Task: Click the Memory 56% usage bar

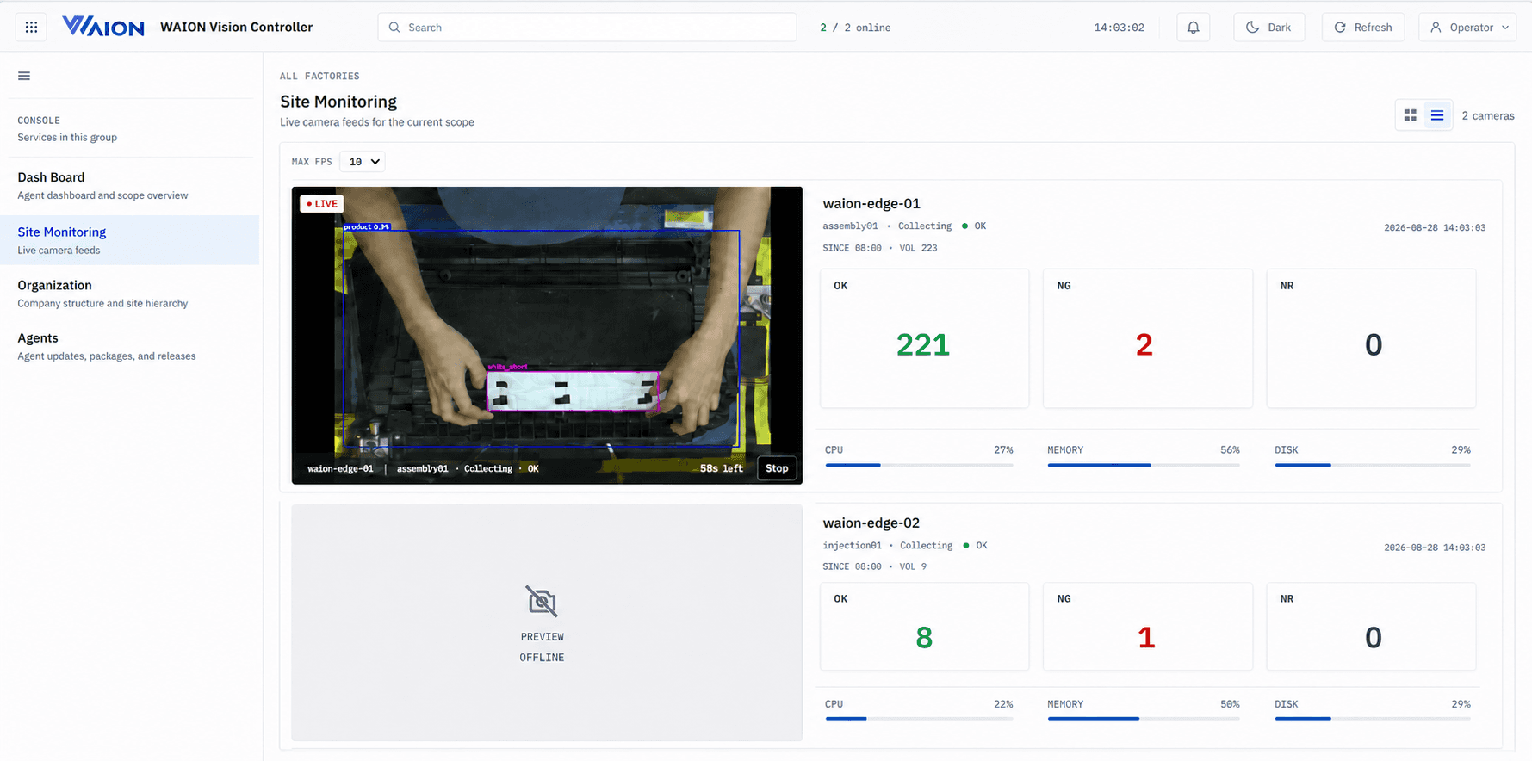Action: click(1144, 465)
